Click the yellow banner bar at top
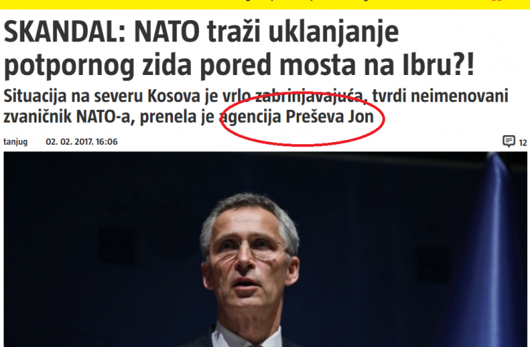This screenshot has width=530, height=347. [x=265, y=4]
